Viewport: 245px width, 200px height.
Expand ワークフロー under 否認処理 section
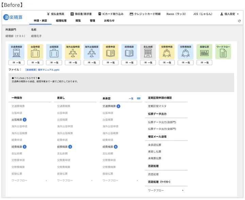(166, 190)
